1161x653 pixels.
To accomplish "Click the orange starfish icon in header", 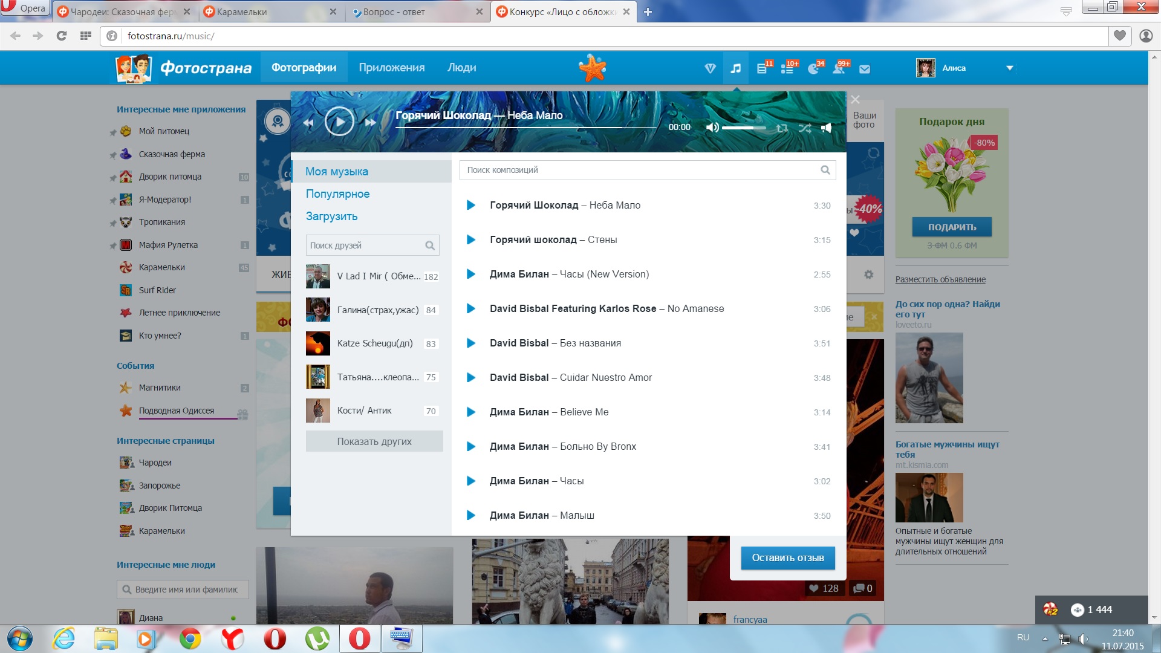I will point(592,68).
